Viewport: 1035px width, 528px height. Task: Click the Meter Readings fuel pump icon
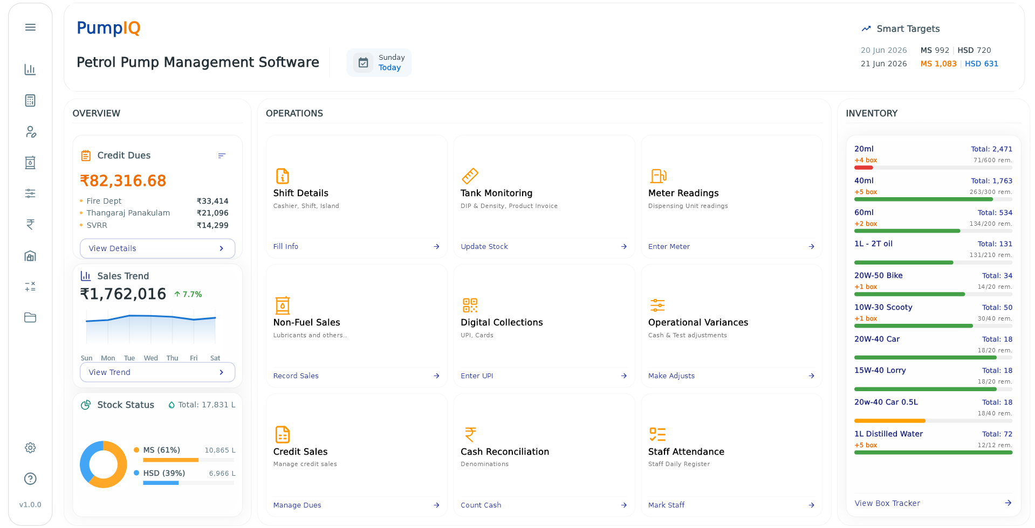click(x=658, y=176)
